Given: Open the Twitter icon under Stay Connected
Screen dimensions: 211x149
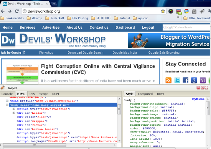Looking at the screenshot, I should pos(177,80).
